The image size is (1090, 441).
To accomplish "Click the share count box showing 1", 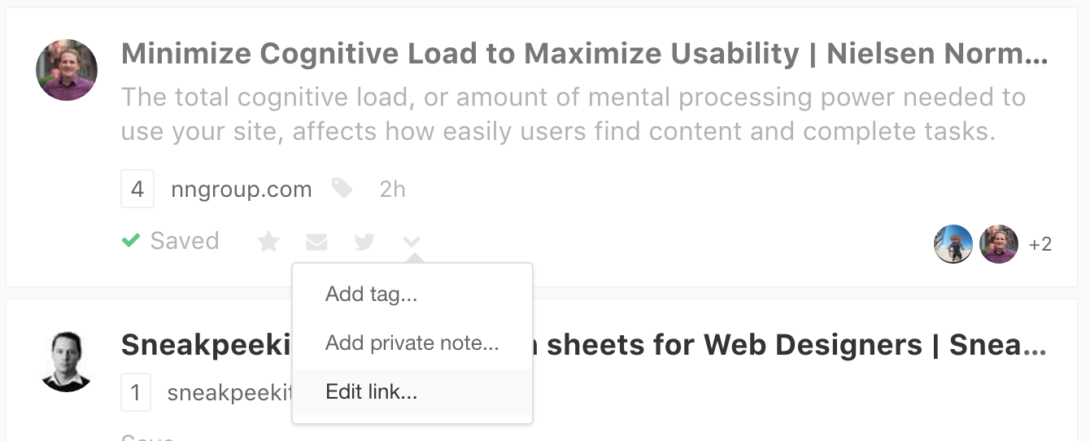I will [x=136, y=394].
